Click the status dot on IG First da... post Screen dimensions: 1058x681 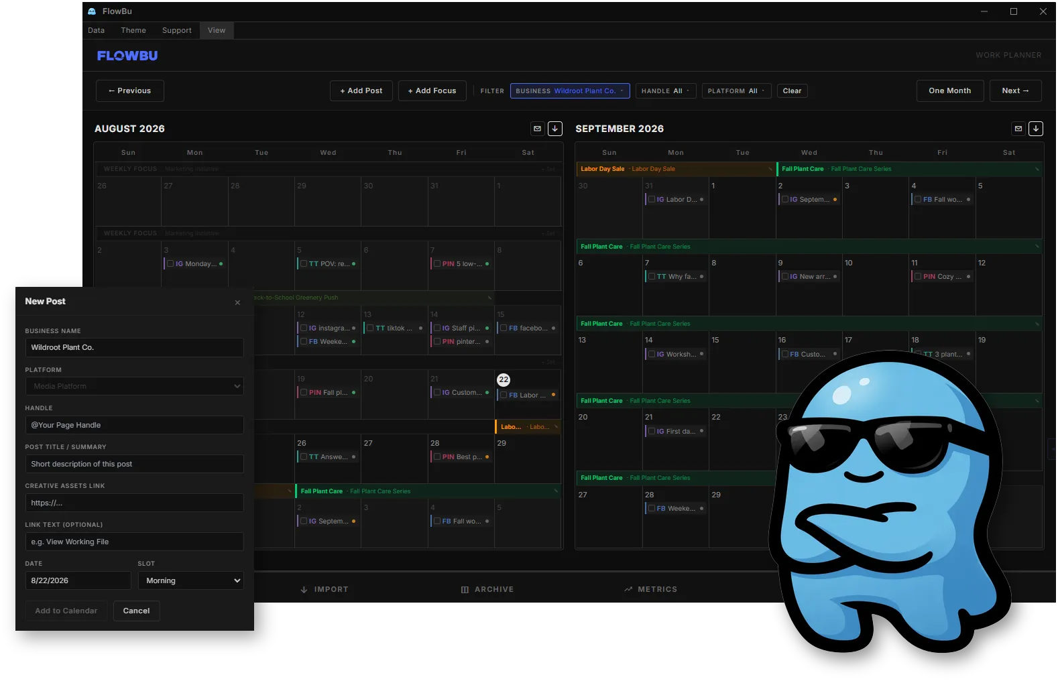tap(701, 431)
